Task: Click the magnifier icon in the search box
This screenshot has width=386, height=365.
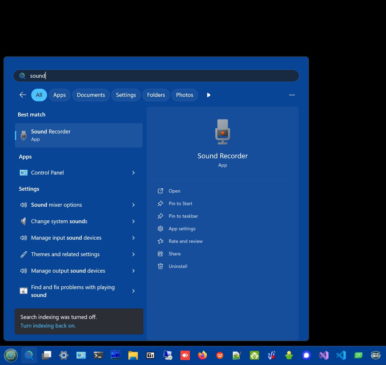Action: point(22,76)
